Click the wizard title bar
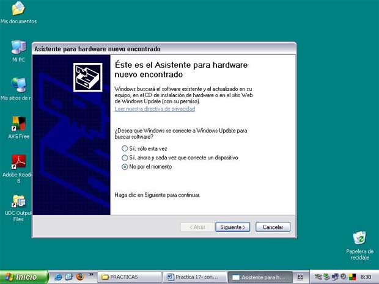Image resolution: width=379 pixels, height=284 pixels. 164,49
